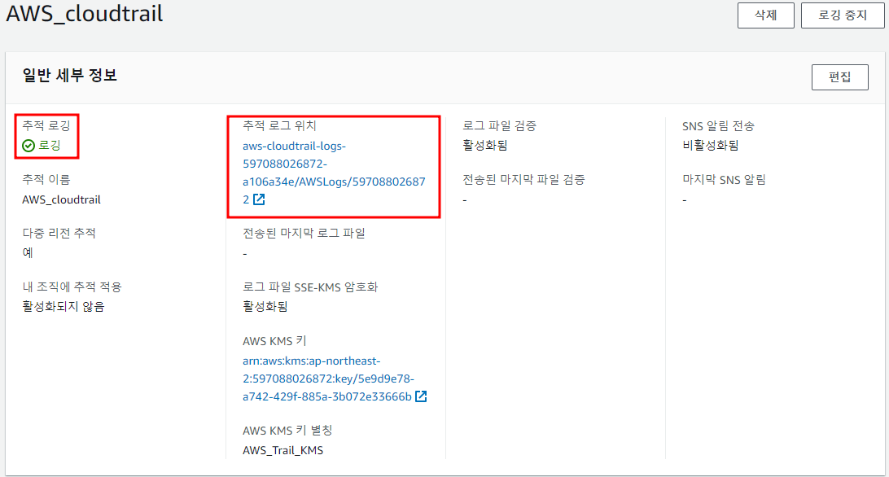Open the arn:aws:kms key link
Image resolution: width=889 pixels, height=477 pixels.
328,379
